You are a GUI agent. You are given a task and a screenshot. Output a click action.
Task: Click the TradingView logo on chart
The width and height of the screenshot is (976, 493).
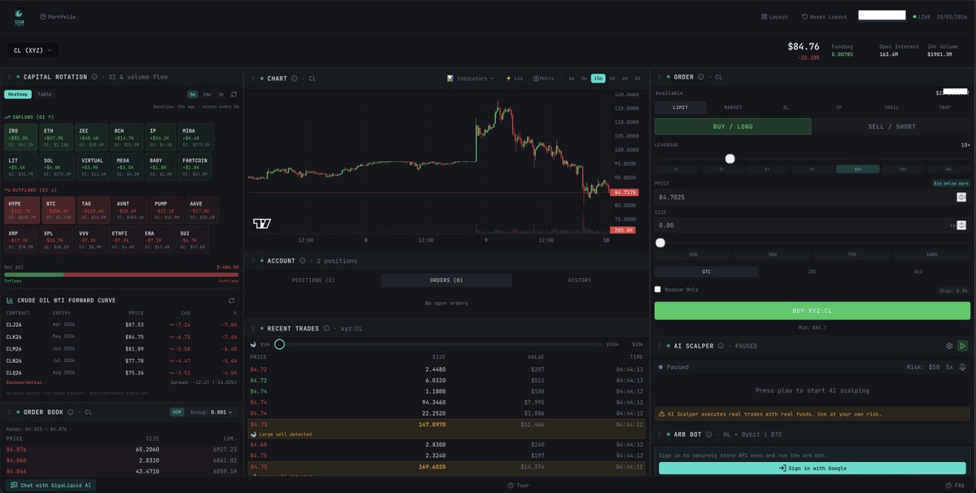point(262,223)
